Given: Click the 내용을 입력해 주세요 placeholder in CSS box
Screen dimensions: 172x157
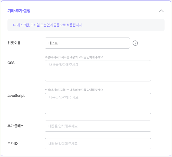Looking at the screenshot, I should point(64,65).
